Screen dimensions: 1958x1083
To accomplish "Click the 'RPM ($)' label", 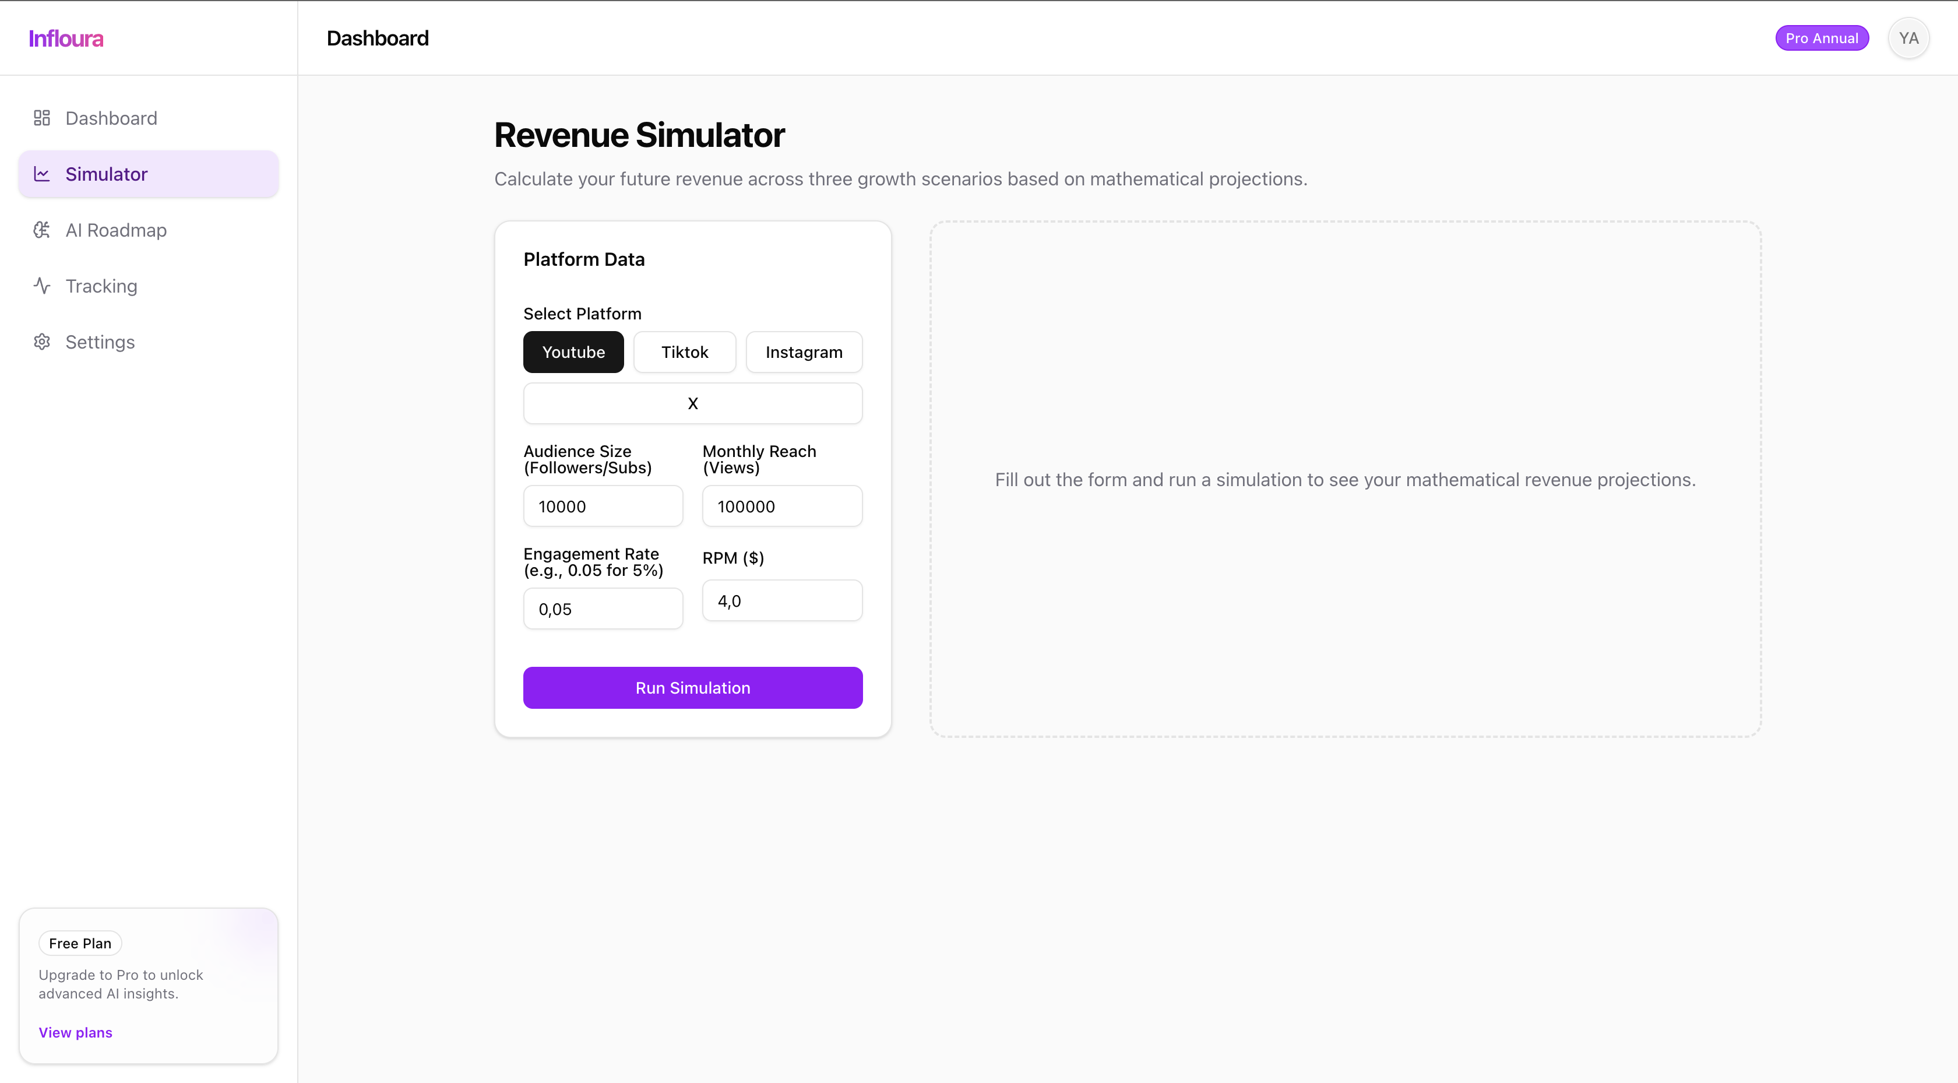I will tap(733, 558).
